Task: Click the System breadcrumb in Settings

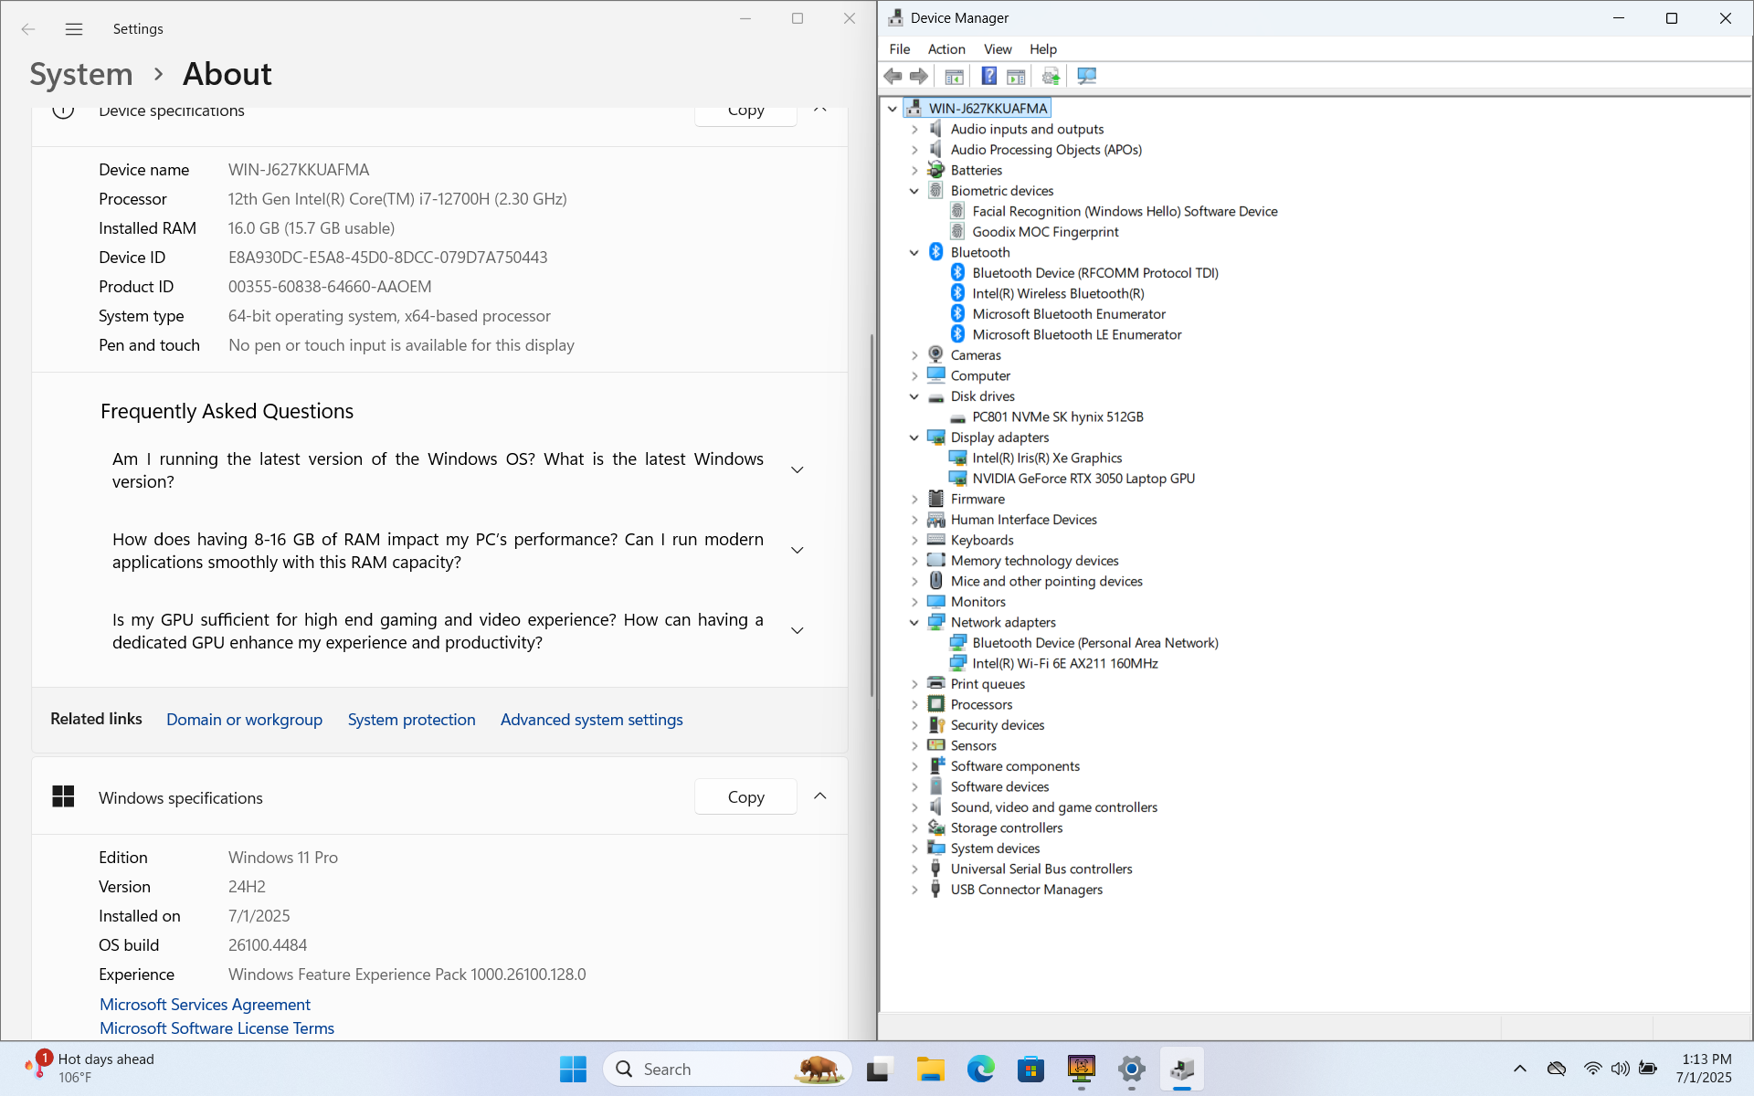Action: pos(81,74)
